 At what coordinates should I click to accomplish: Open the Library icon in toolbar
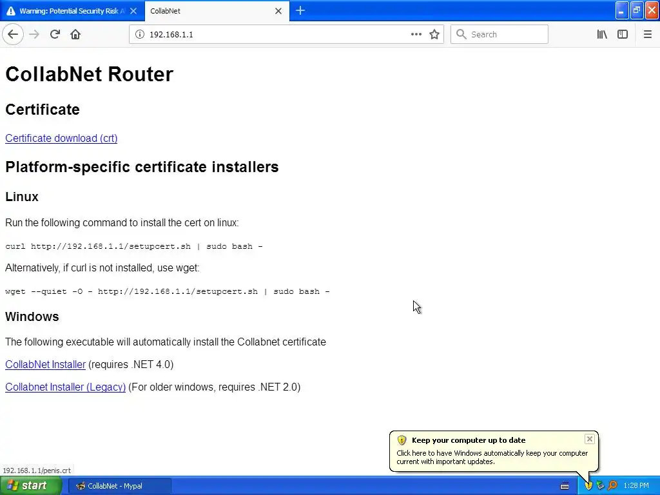point(602,35)
